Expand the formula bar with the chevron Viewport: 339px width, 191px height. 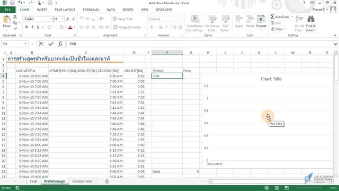click(x=335, y=44)
